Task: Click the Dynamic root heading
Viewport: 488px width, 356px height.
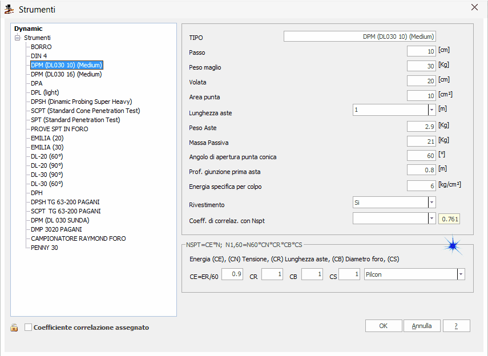Action: coord(29,29)
